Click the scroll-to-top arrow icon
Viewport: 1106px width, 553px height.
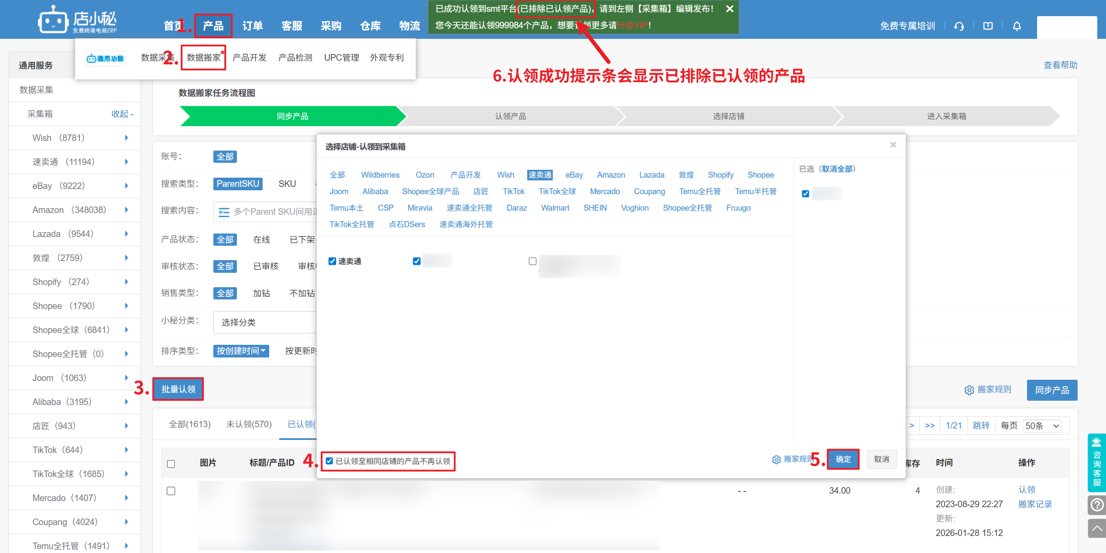(1096, 528)
